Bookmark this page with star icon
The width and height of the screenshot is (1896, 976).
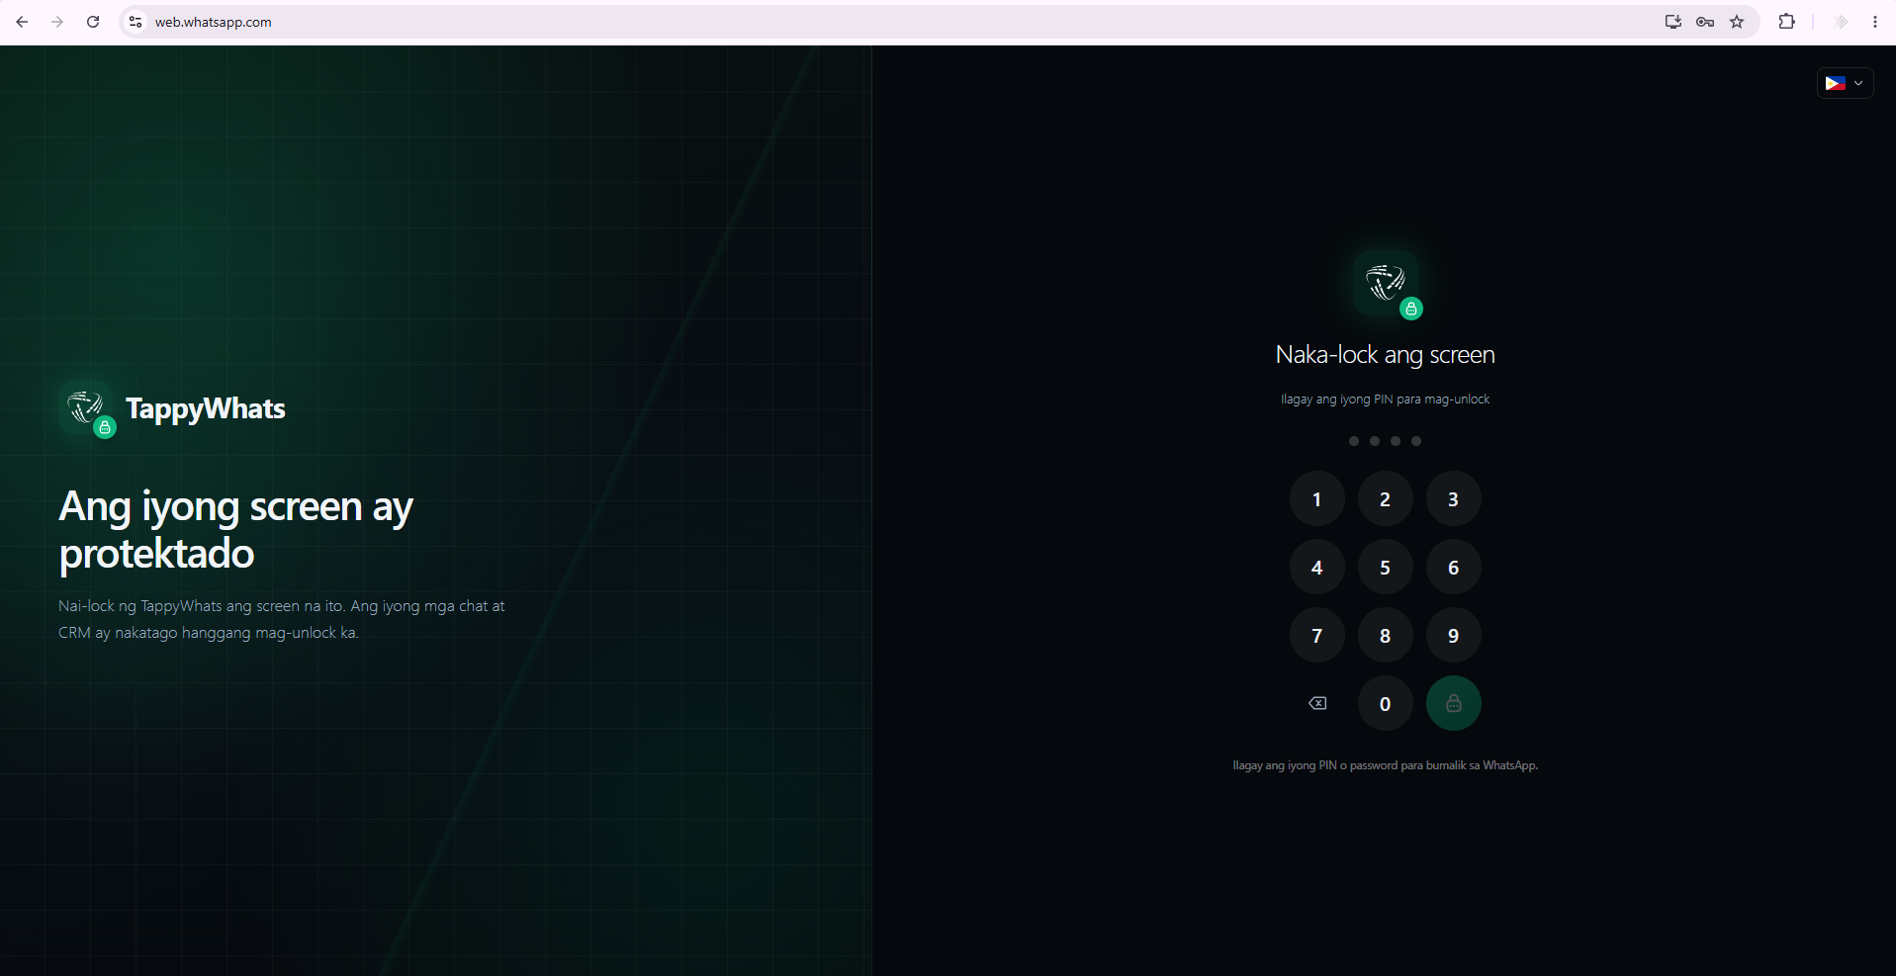click(x=1737, y=22)
